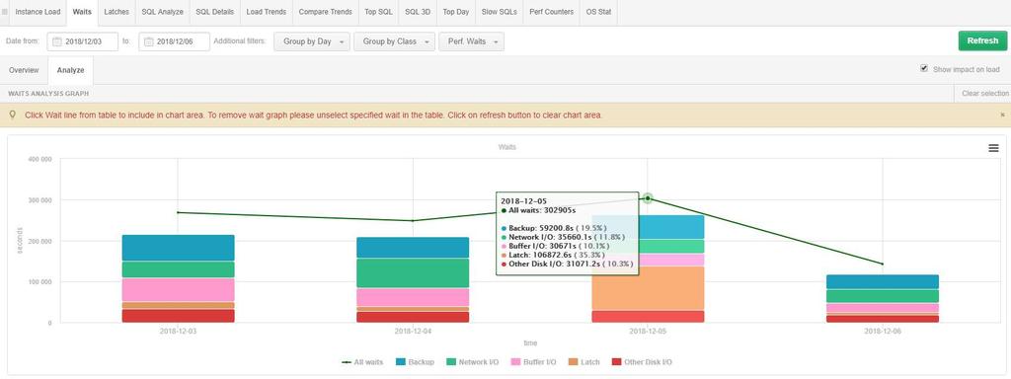The height and width of the screenshot is (379, 1011).
Task: Click the green Refresh button
Action: click(982, 40)
